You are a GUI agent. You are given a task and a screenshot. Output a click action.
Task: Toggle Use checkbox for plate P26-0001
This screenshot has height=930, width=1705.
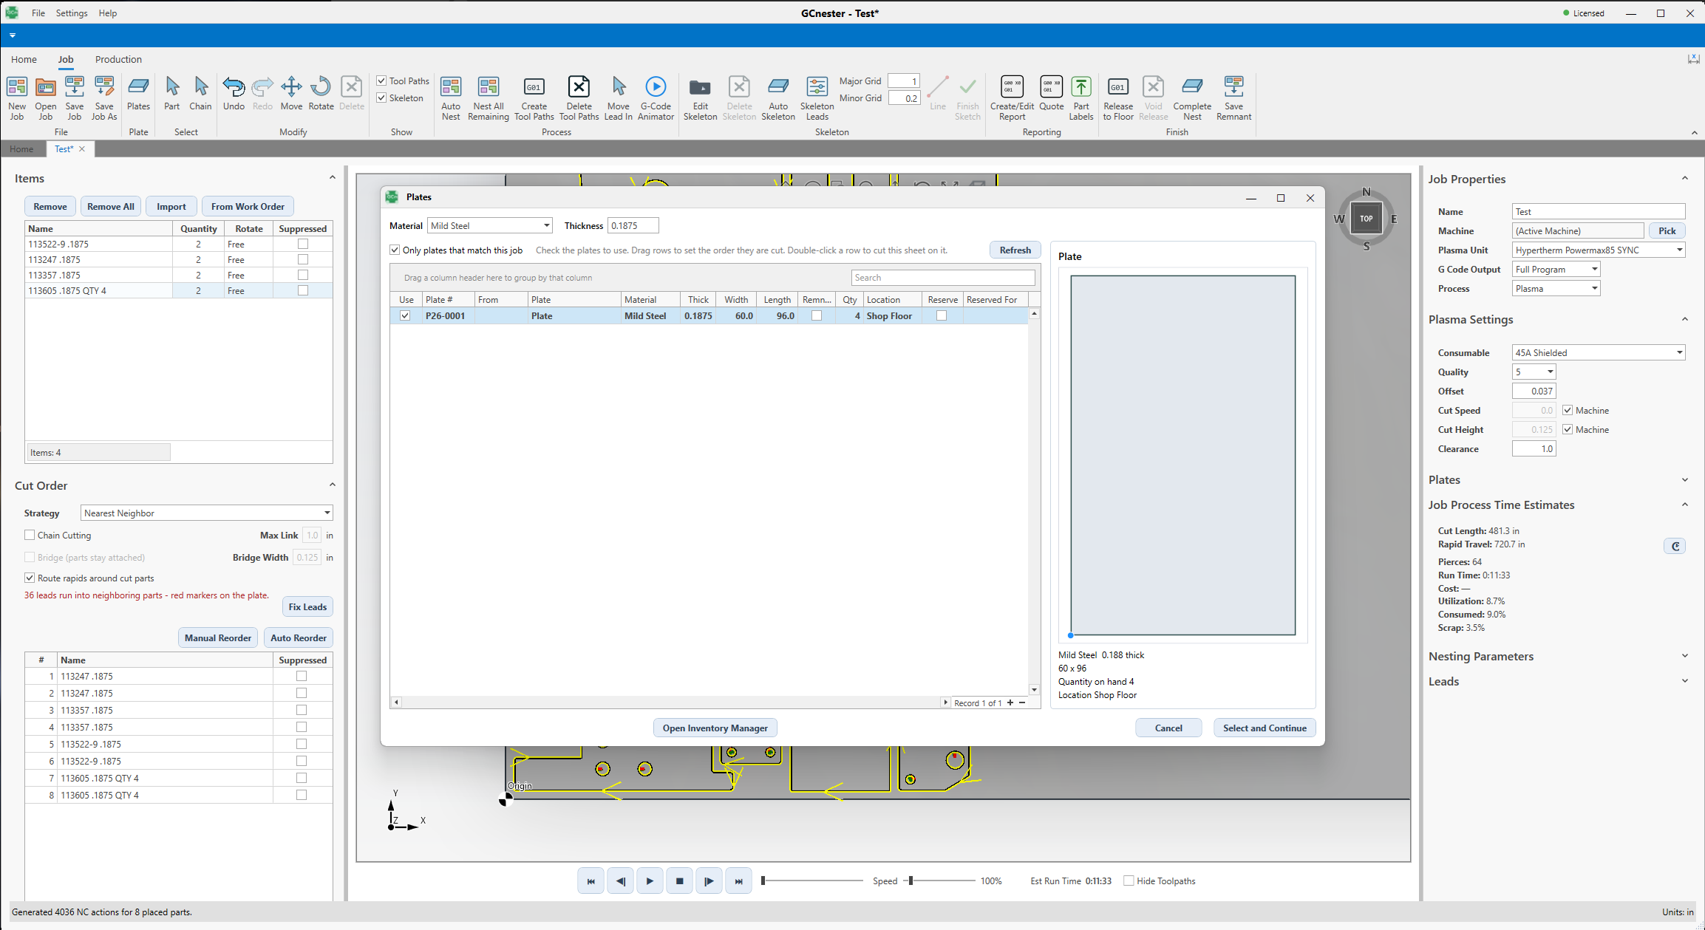point(405,315)
